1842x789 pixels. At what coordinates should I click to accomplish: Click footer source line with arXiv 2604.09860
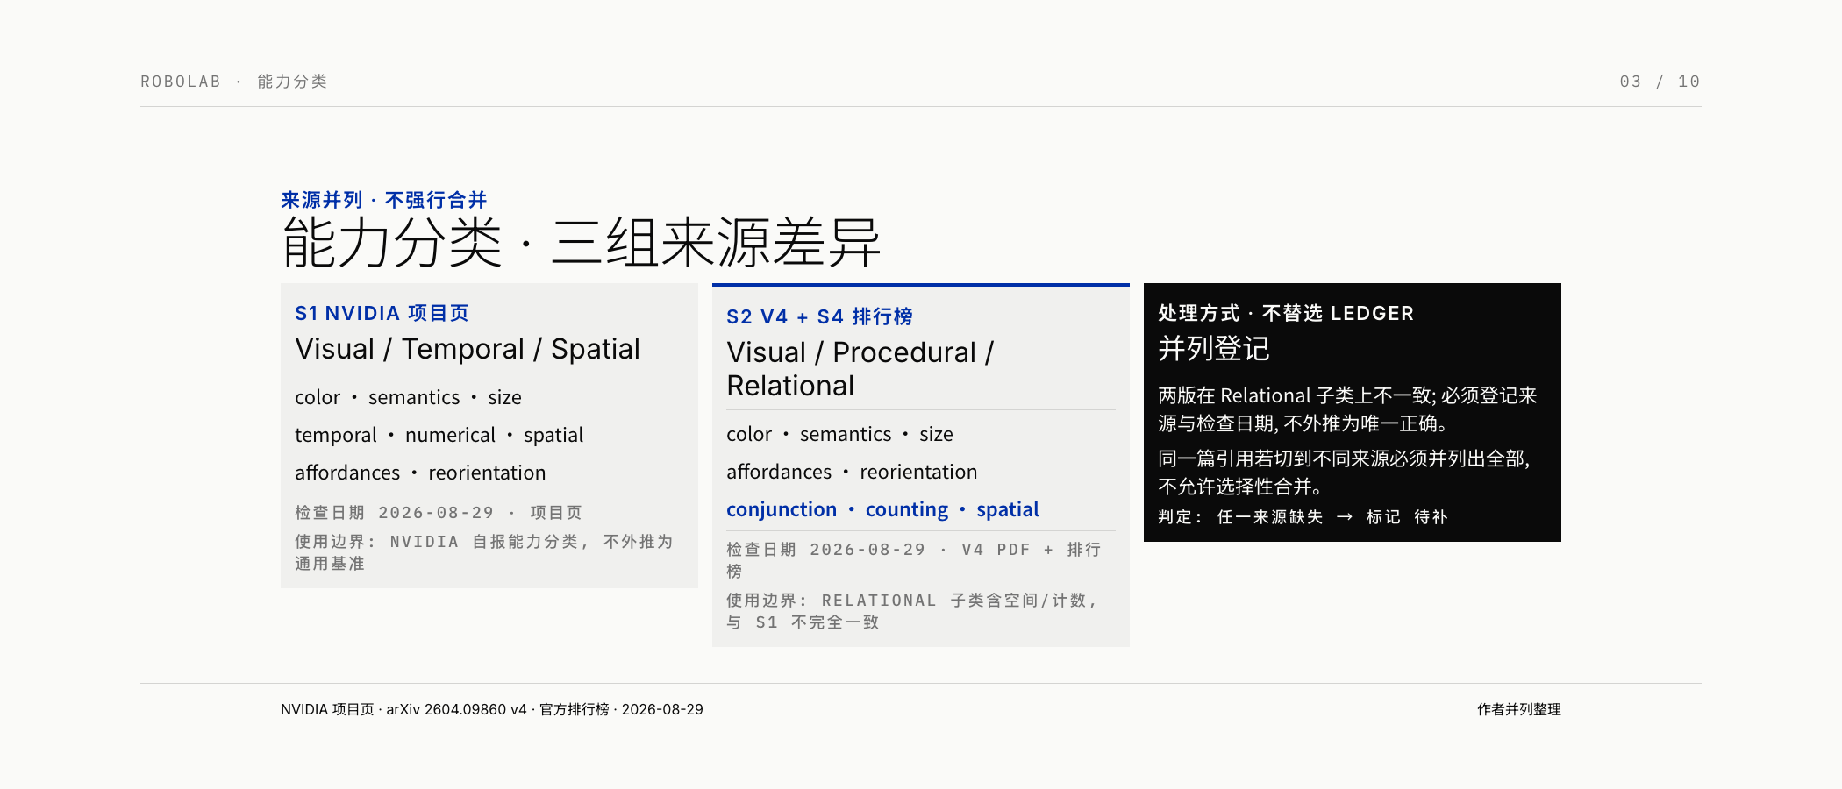(492, 709)
